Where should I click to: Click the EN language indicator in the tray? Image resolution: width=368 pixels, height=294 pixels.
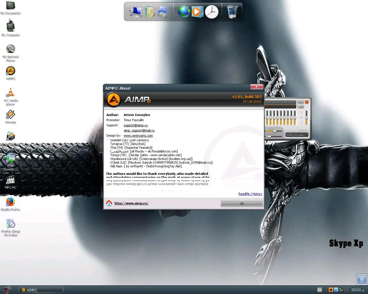point(319,290)
